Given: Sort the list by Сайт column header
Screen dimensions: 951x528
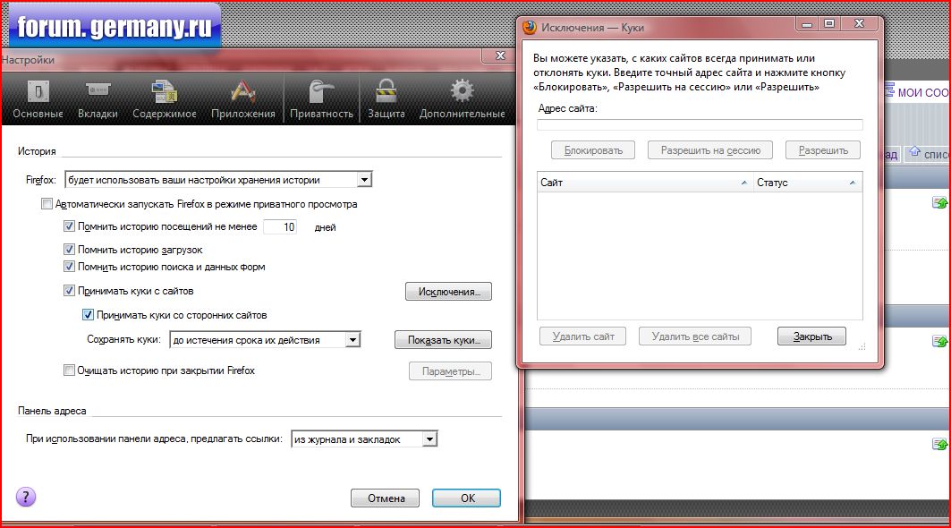Looking at the screenshot, I should point(644,183).
